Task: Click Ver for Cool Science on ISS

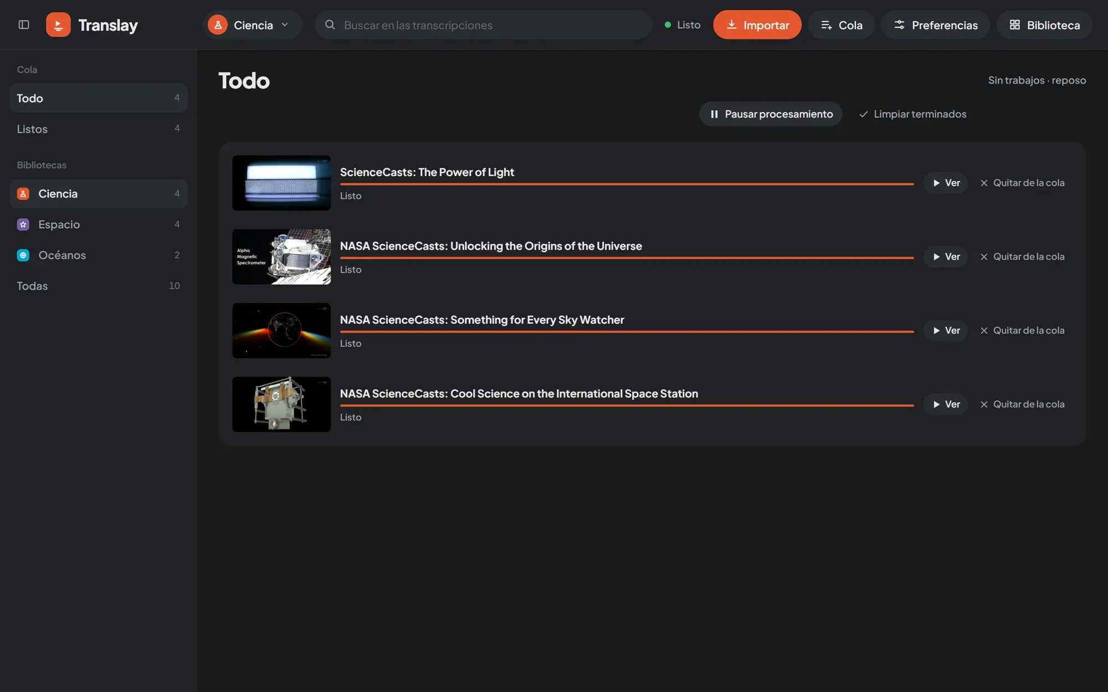Action: click(x=946, y=404)
